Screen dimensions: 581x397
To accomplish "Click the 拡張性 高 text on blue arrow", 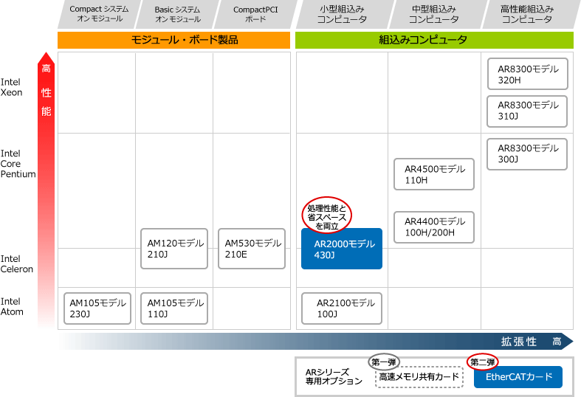I will coord(531,342).
